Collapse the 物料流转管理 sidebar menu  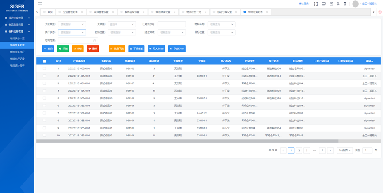[17, 31]
